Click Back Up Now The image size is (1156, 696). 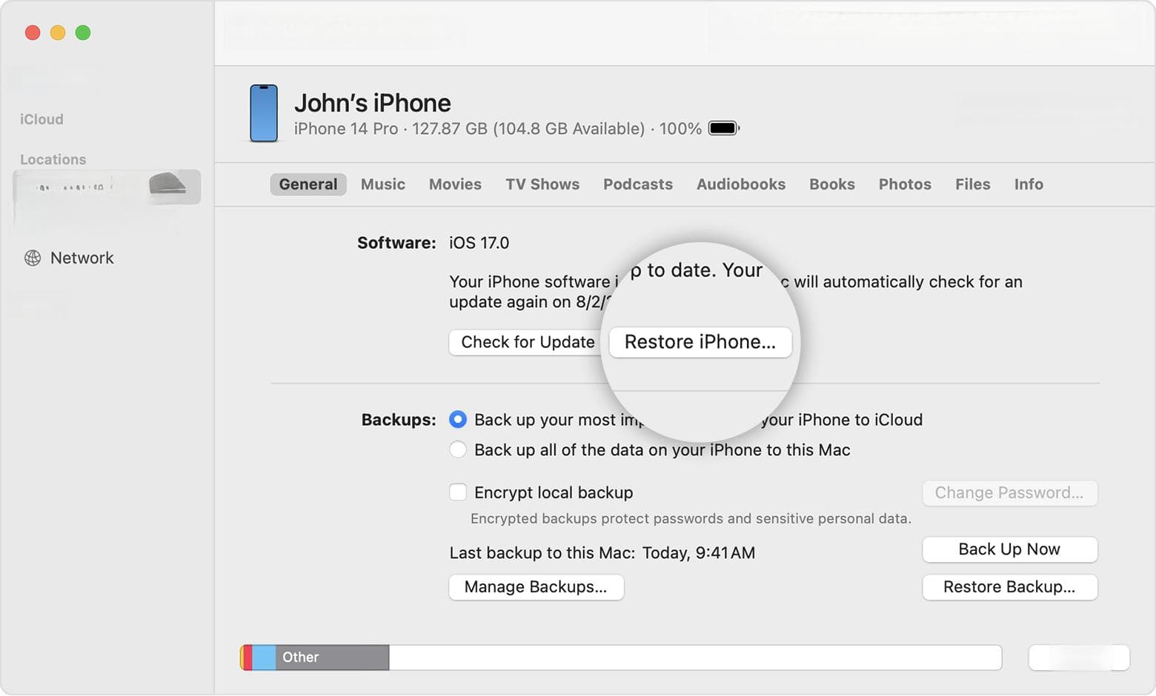pyautogui.click(x=1009, y=549)
